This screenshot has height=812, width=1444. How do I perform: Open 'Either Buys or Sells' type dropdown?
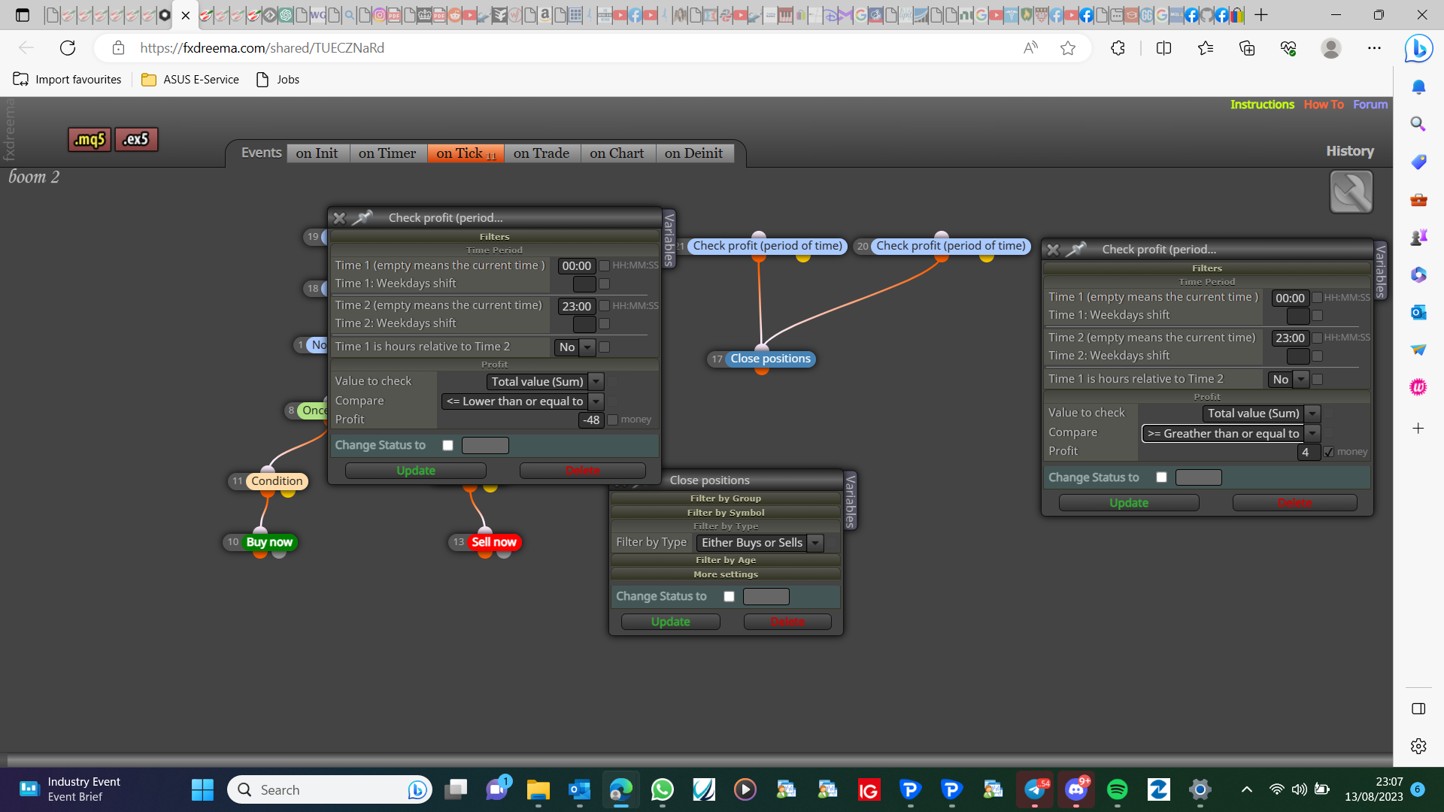(760, 543)
